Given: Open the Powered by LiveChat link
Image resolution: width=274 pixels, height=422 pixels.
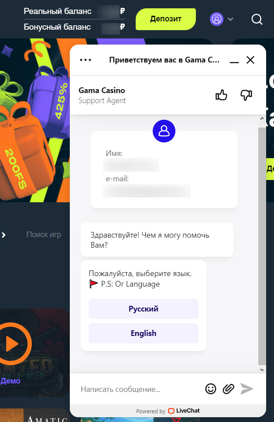Looking at the screenshot, I should pos(168,411).
